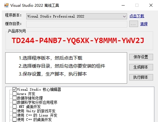Viewport: 158px width, 122px height.
Task: Tick 使用 C++ 的桌面开发 checkbox
Action: pyautogui.click(x=14, y=120)
